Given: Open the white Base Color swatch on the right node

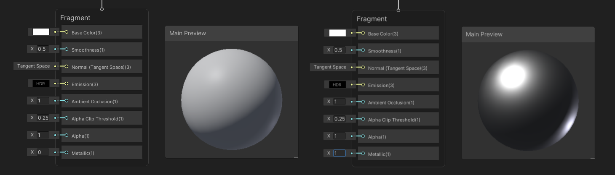Looking at the screenshot, I should pos(337,33).
